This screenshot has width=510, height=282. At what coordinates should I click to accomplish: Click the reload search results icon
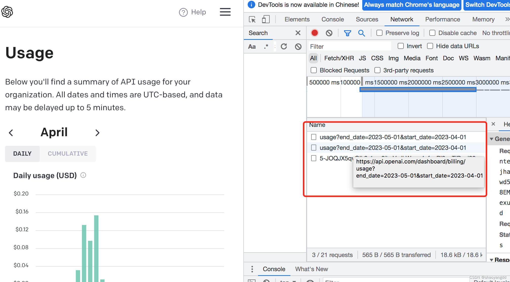pyautogui.click(x=284, y=46)
